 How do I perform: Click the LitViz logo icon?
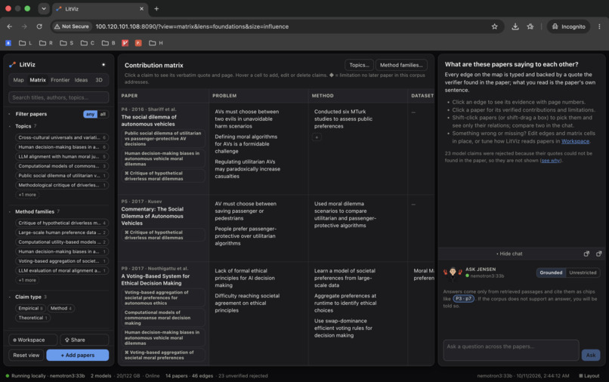point(12,64)
